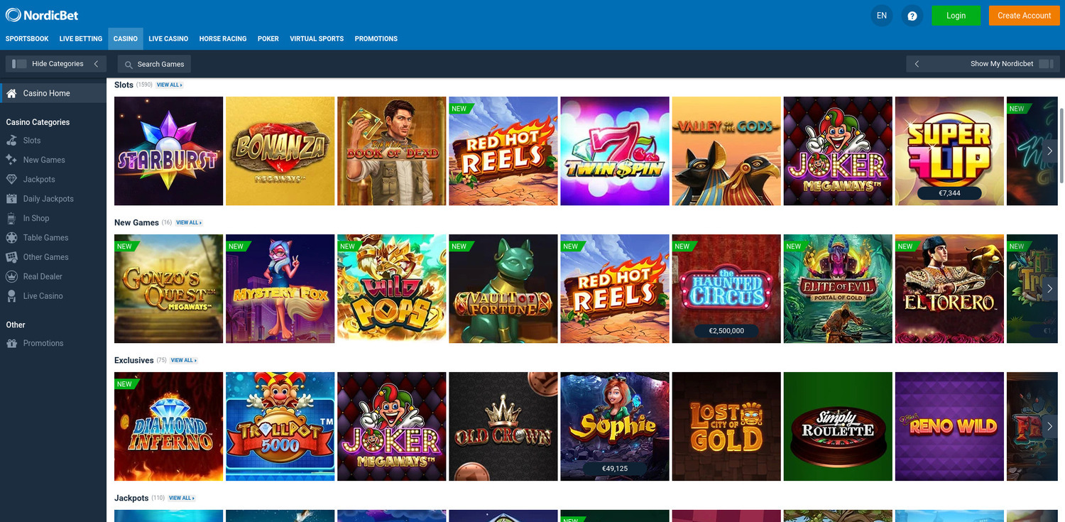Image resolution: width=1065 pixels, height=522 pixels.
Task: Select the Jackpots diamond icon
Action: tap(11, 180)
